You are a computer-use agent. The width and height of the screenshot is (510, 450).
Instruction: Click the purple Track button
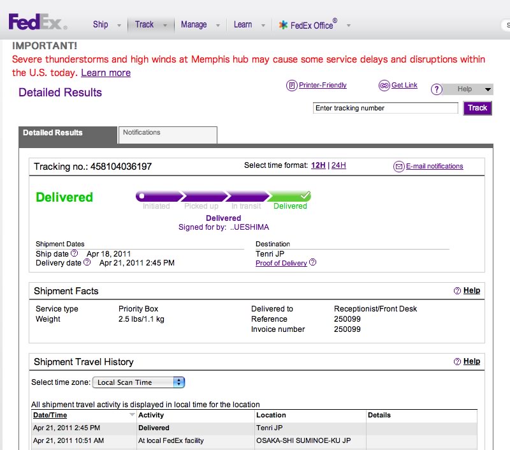477,108
